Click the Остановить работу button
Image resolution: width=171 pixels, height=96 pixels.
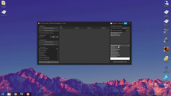click(49, 45)
